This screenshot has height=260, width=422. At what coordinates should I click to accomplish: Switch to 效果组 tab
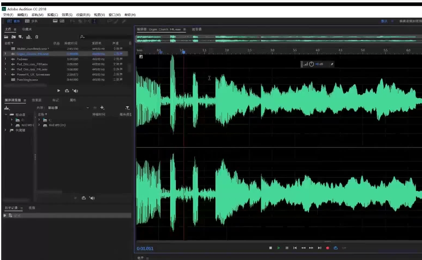pos(37,100)
